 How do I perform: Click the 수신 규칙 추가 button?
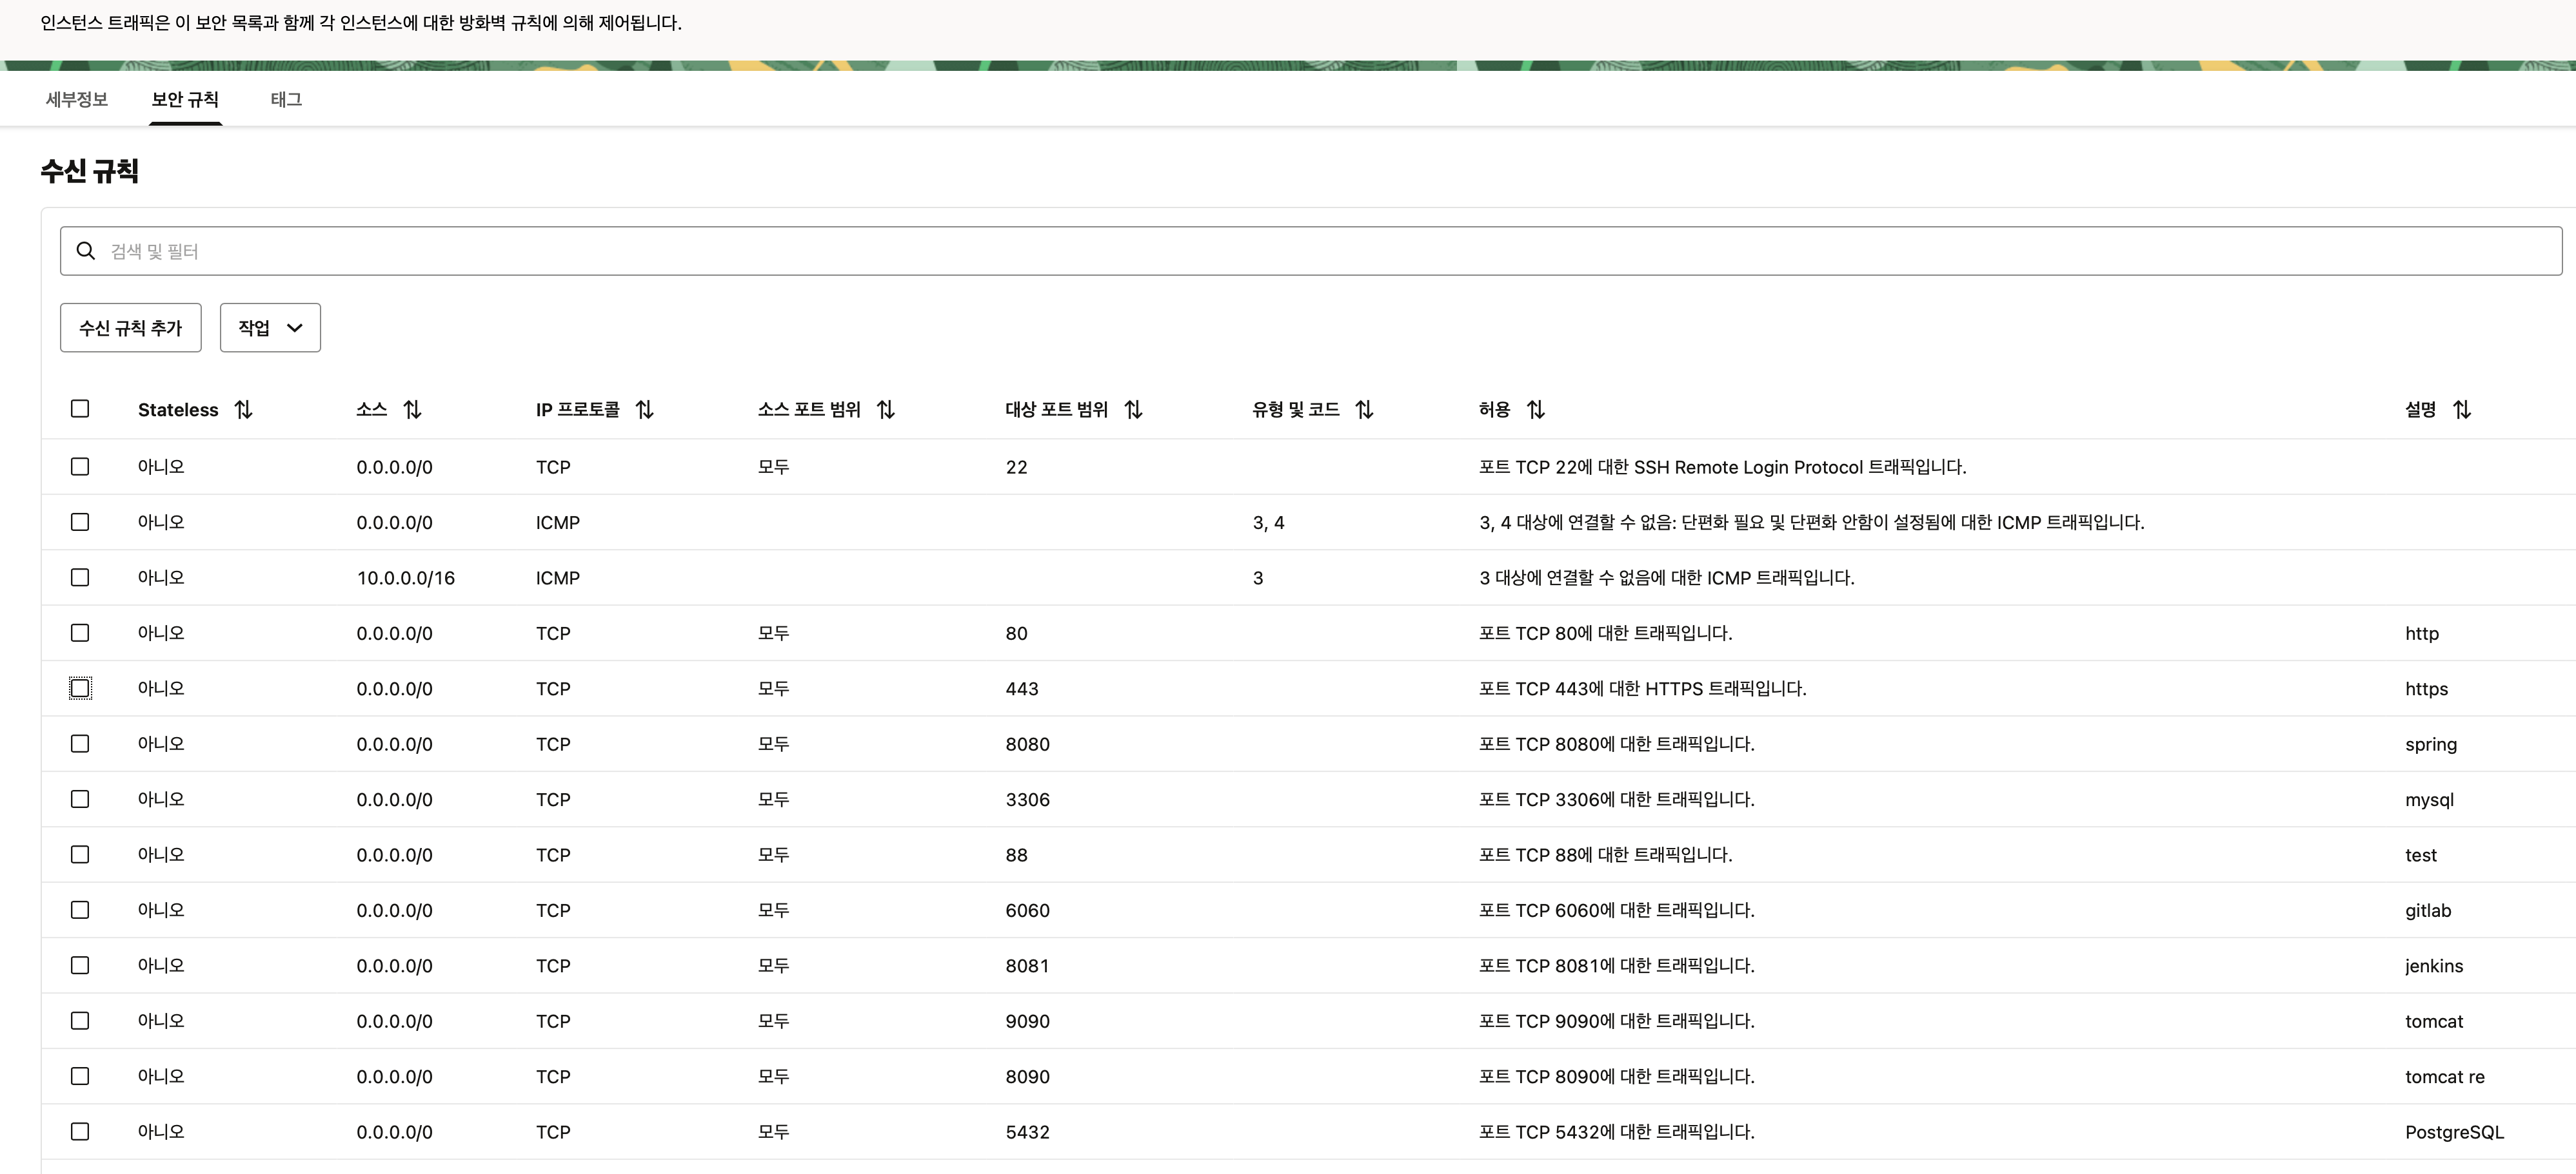131,328
